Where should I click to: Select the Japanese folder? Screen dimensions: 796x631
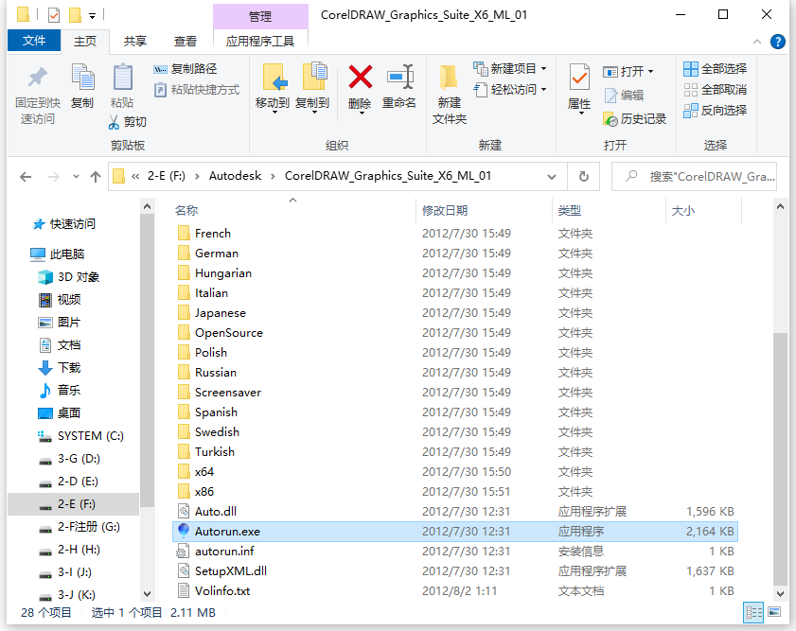[455, 313]
